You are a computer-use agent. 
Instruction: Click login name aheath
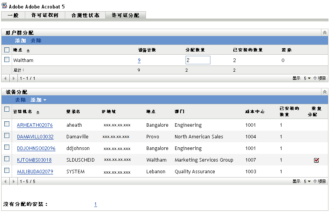click(74, 125)
